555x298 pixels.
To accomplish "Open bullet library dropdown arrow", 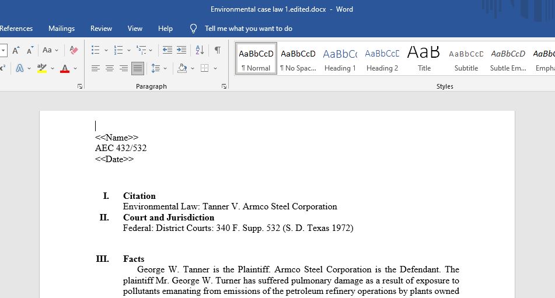I will (x=106, y=51).
